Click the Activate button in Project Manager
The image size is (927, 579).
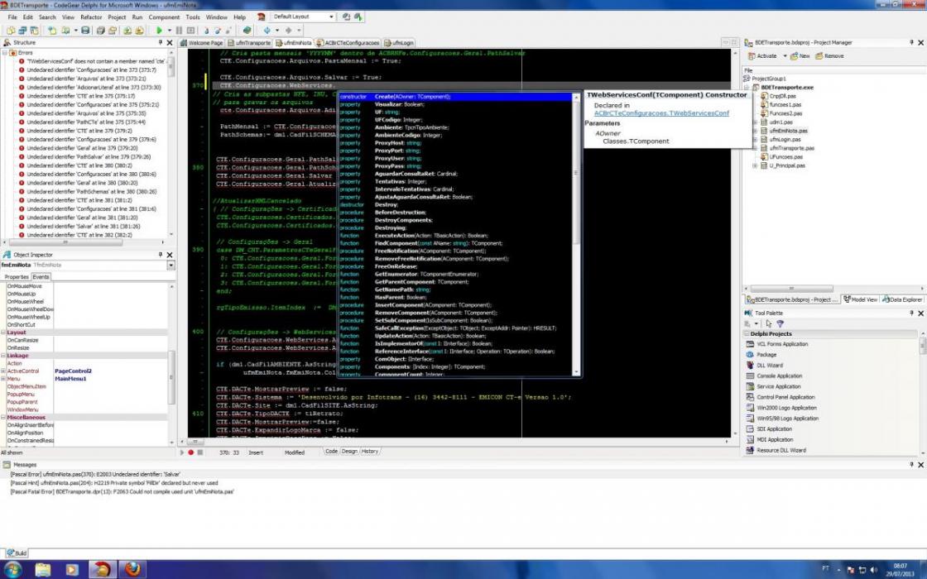coord(762,56)
